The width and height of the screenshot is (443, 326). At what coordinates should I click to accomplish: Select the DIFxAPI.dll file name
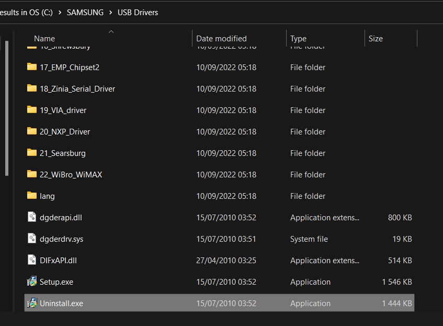[x=58, y=261]
